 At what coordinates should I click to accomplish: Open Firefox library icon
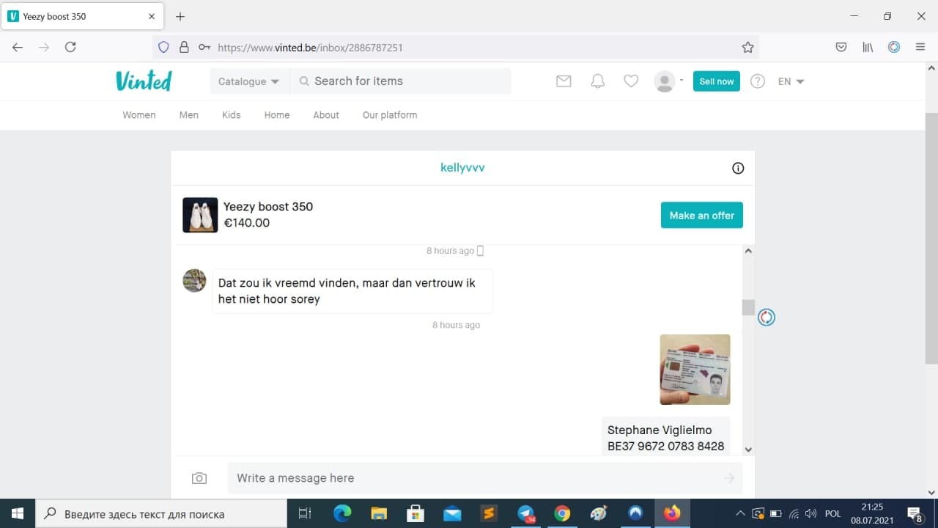click(x=868, y=47)
